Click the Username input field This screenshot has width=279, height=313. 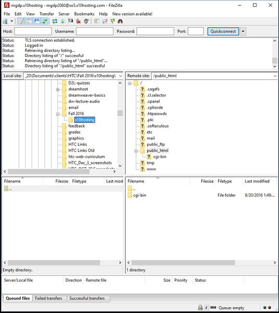[95, 31]
